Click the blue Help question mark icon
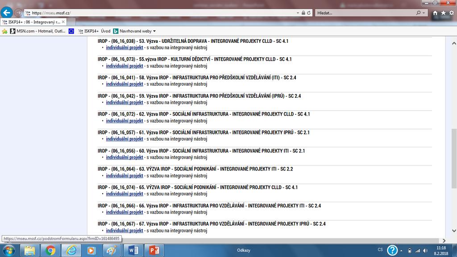The height and width of the screenshot is (257, 457). 392,250
